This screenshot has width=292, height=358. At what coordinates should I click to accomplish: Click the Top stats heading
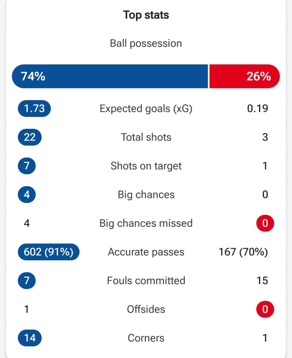(146, 15)
